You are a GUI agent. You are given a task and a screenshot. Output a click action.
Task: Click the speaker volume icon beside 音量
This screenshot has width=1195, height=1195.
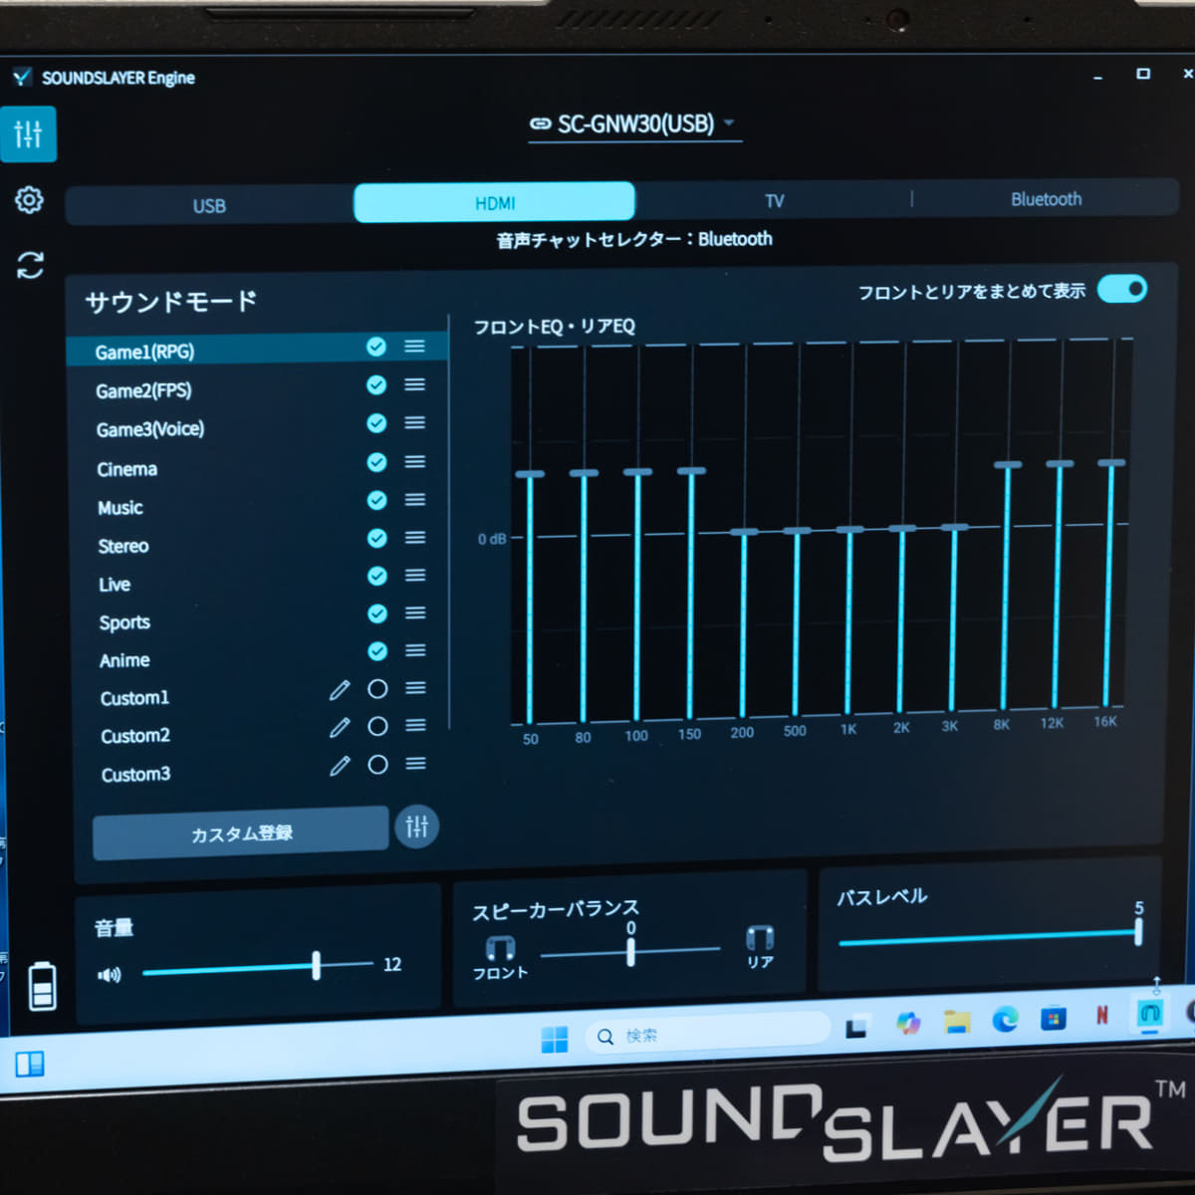point(110,975)
